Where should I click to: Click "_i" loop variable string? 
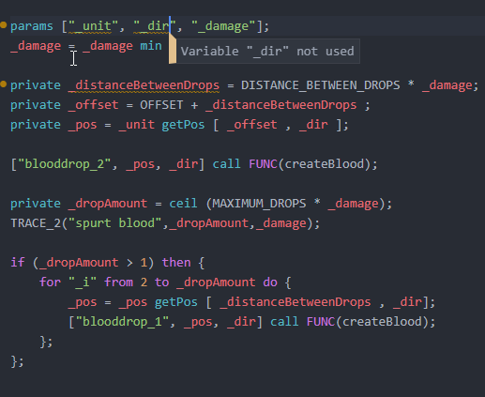coord(83,282)
